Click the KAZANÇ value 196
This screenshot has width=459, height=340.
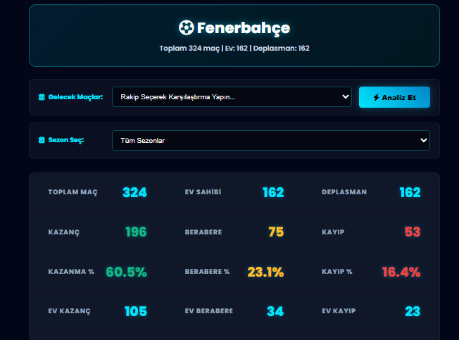[136, 232]
